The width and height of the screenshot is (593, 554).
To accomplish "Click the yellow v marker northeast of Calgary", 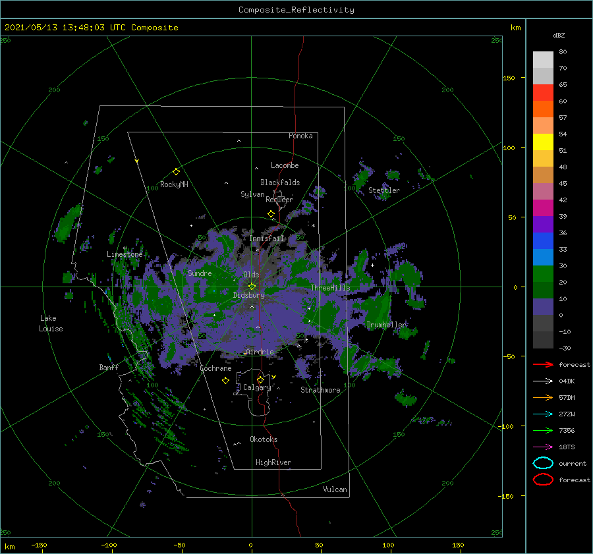I will (273, 377).
